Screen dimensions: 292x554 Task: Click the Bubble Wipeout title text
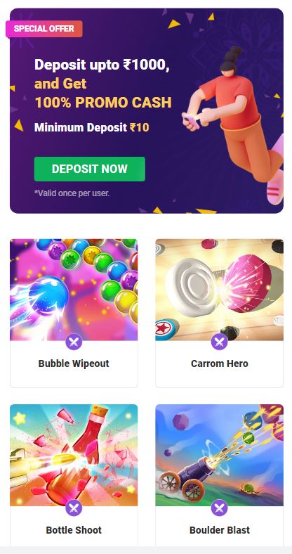click(x=74, y=363)
